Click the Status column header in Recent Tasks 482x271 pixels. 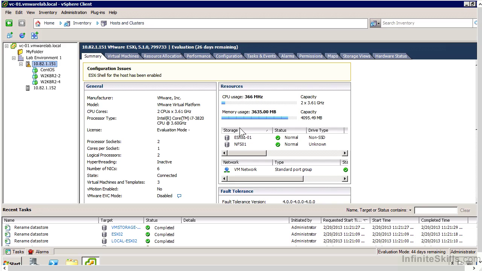tap(163, 220)
